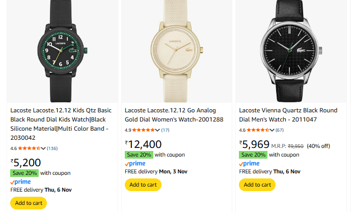Click the Prime logo under the Women's gold watch
Viewport: 351px width, 212px height.
click(x=135, y=163)
